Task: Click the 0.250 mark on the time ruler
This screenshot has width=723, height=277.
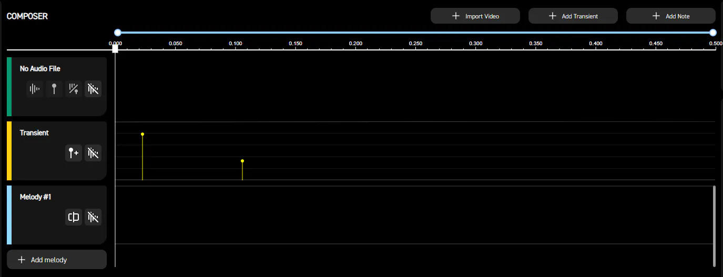Action: 415,44
